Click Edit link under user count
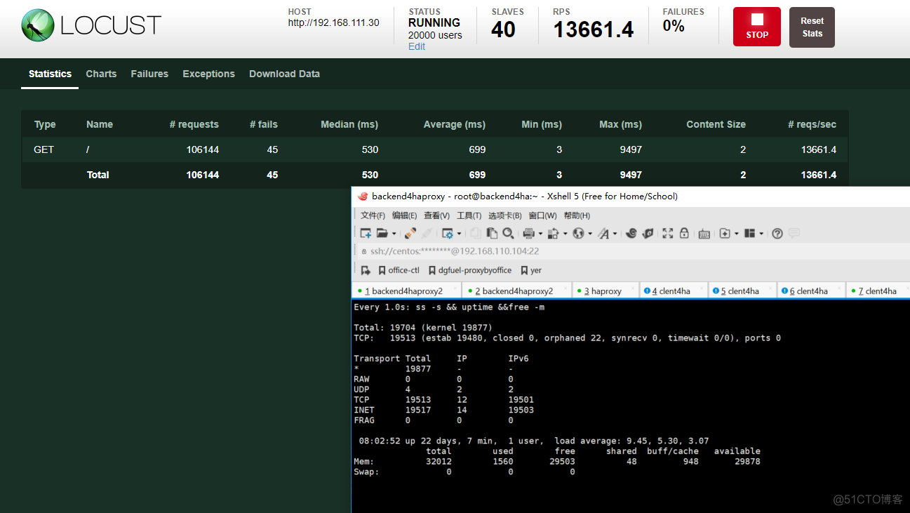This screenshot has height=513, width=910. pos(417,46)
